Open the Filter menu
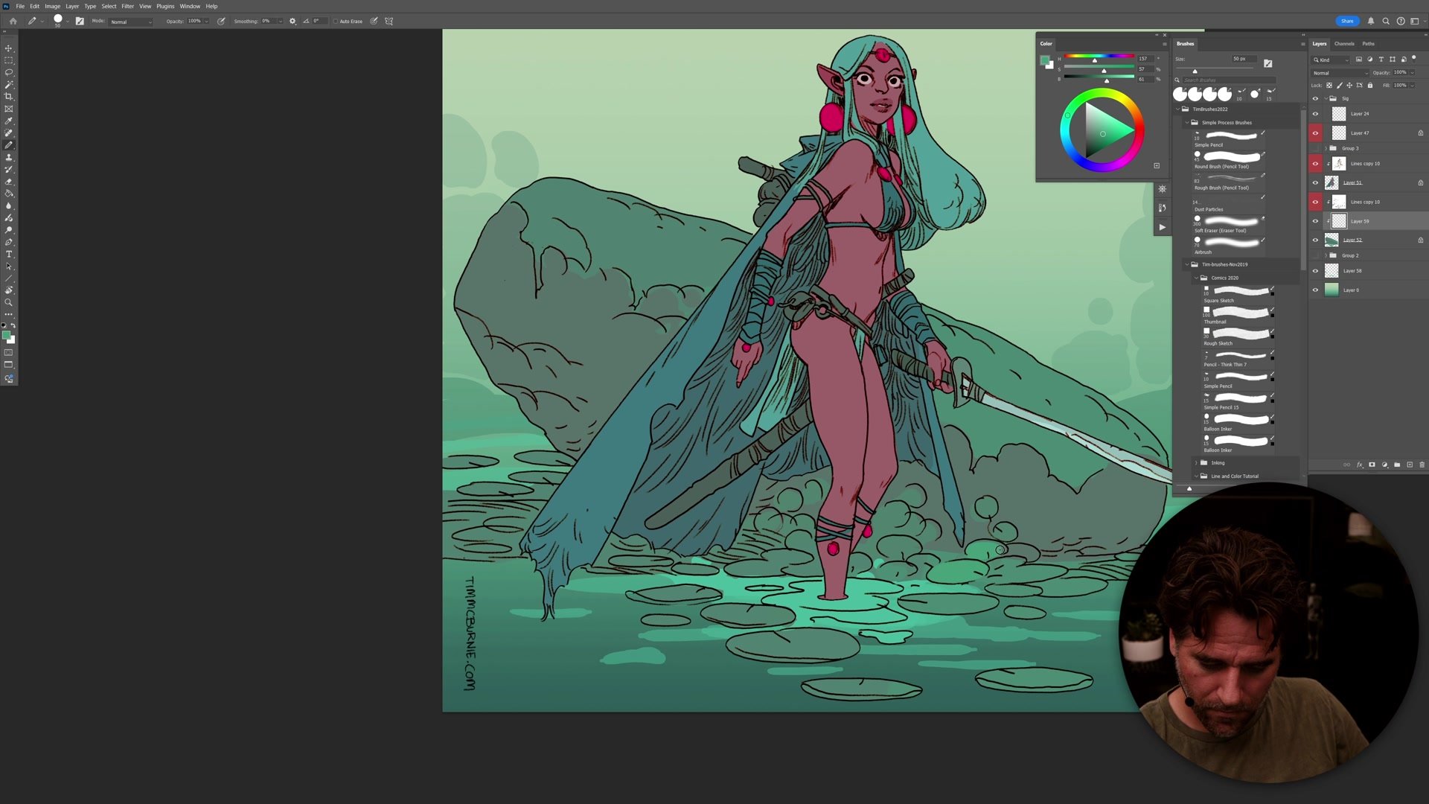 pos(127,6)
